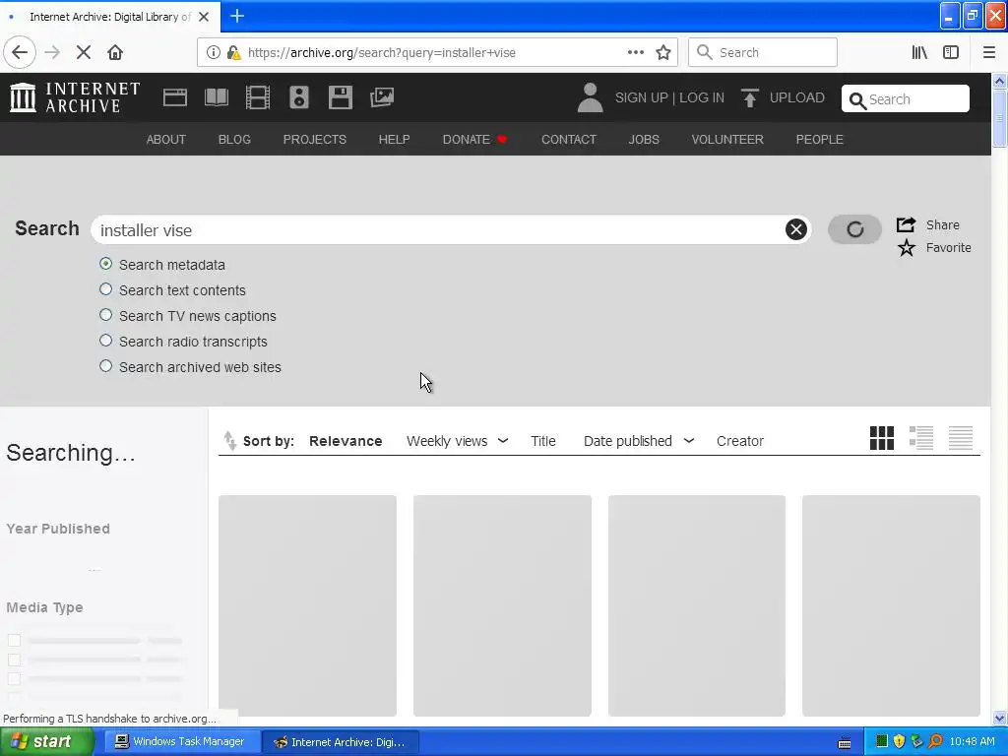The width and height of the screenshot is (1008, 756).
Task: Switch to compact list view
Action: point(961,438)
